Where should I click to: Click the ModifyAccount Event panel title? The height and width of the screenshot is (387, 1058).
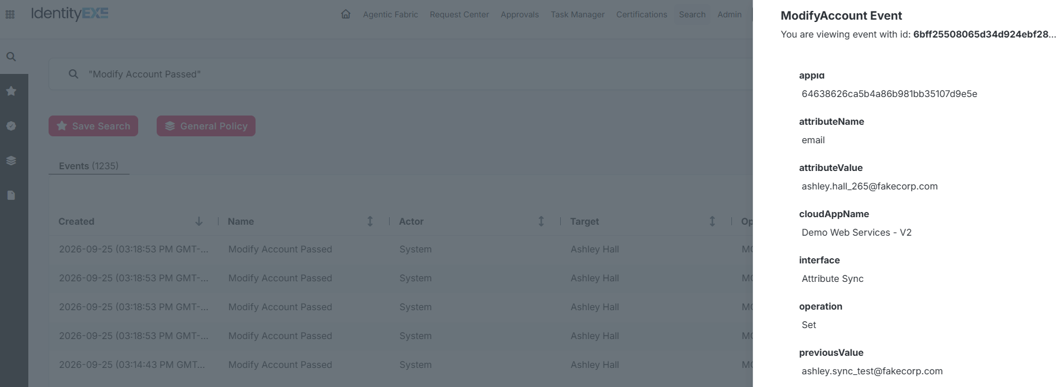click(841, 16)
